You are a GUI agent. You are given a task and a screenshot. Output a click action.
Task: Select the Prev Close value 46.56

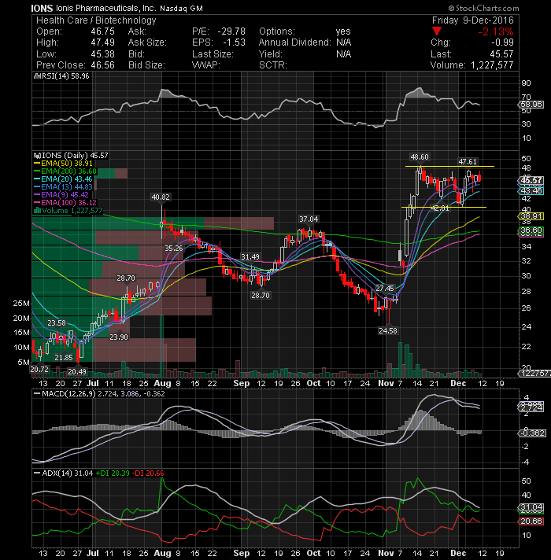coord(102,65)
